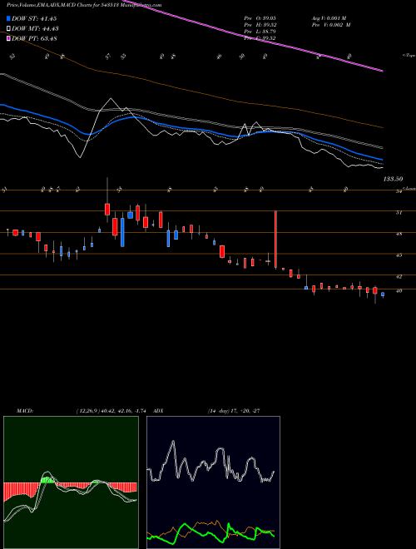Viewport: 416px width, 549px height.
Task: Select the DOW MT: 44.43 label
Action: (35, 29)
